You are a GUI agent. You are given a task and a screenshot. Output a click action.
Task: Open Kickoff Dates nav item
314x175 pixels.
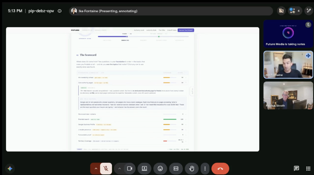172,30
